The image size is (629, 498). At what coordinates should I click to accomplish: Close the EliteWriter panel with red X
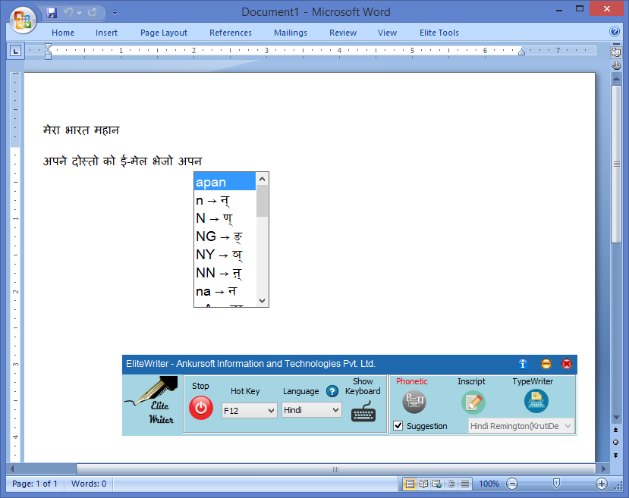[x=567, y=364]
